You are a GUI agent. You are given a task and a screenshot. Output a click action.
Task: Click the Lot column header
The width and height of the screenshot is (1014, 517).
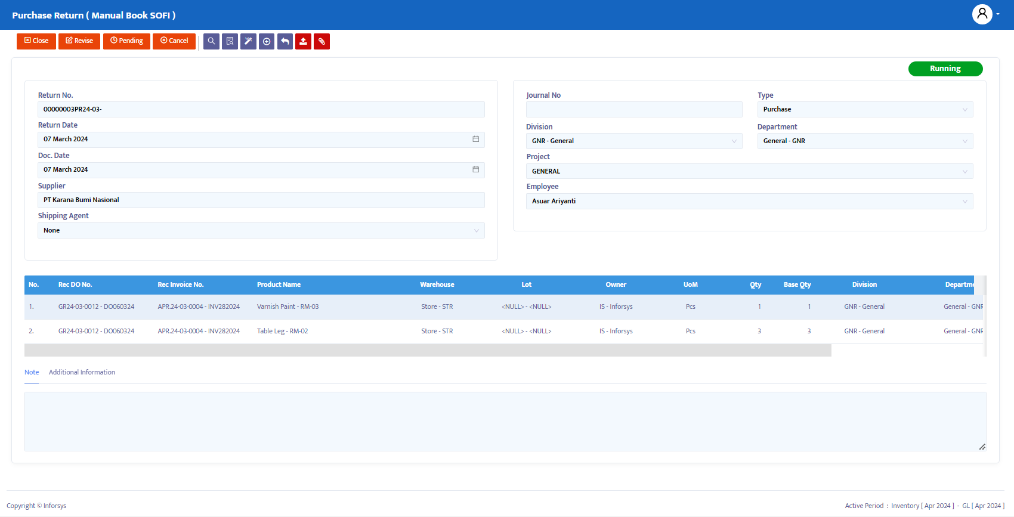(526, 284)
